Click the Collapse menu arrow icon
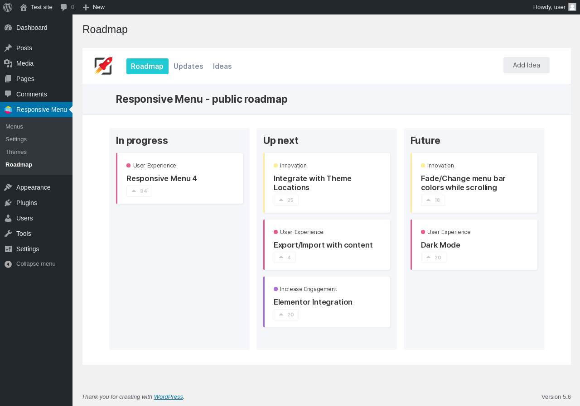 point(8,264)
